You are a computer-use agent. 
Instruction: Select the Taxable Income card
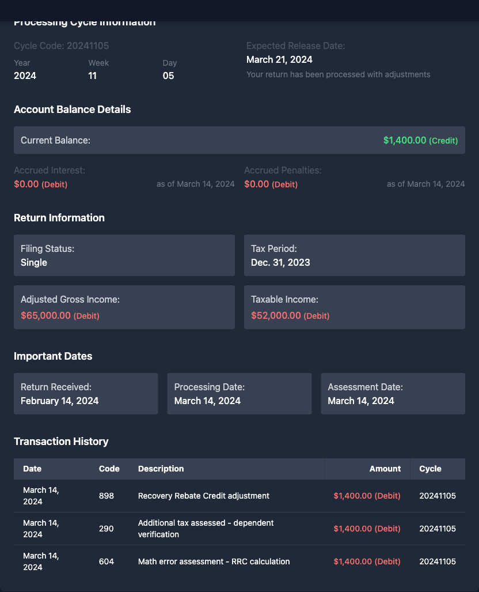354,307
